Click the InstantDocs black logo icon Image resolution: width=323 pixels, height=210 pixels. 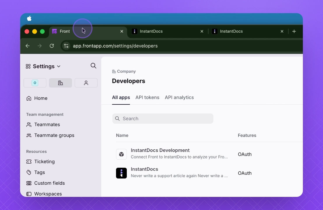pyautogui.click(x=121, y=173)
